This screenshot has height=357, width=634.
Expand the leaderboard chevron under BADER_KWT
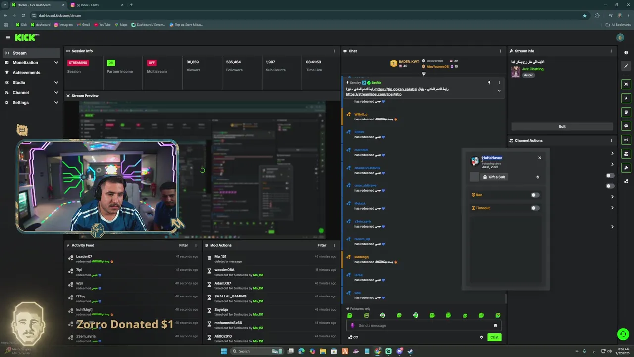click(423, 74)
